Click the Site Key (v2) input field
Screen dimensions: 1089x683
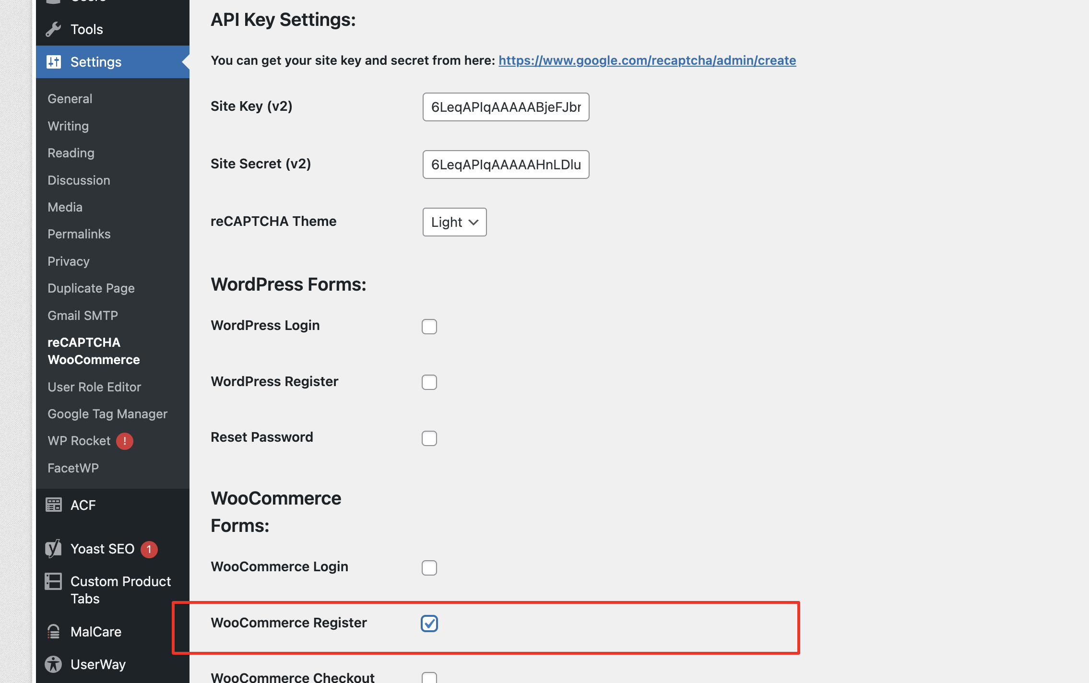pyautogui.click(x=506, y=107)
